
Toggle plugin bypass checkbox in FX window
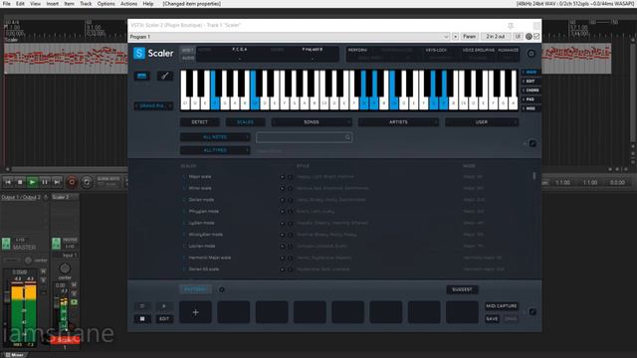pos(536,37)
